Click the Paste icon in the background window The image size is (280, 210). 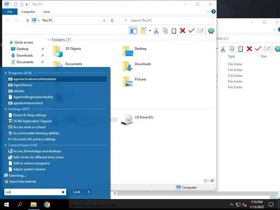point(241,49)
